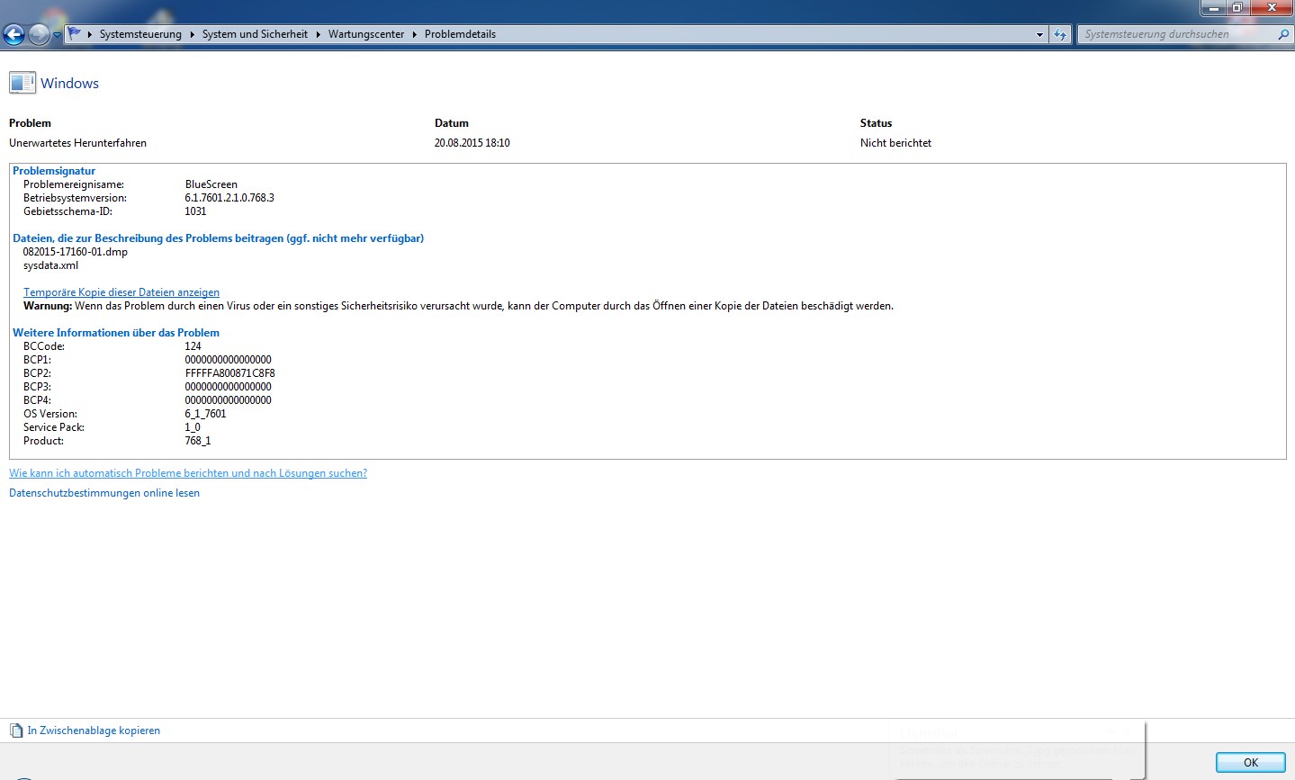The height and width of the screenshot is (780, 1295).
Task: Expand arrow after Systemsteuerung breadcrumb
Action: coord(193,34)
